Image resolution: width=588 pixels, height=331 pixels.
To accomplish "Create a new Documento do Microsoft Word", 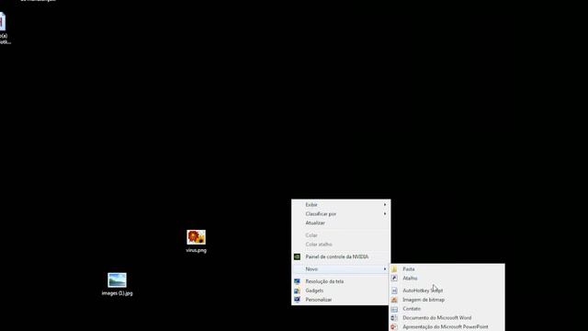I will (447, 318).
